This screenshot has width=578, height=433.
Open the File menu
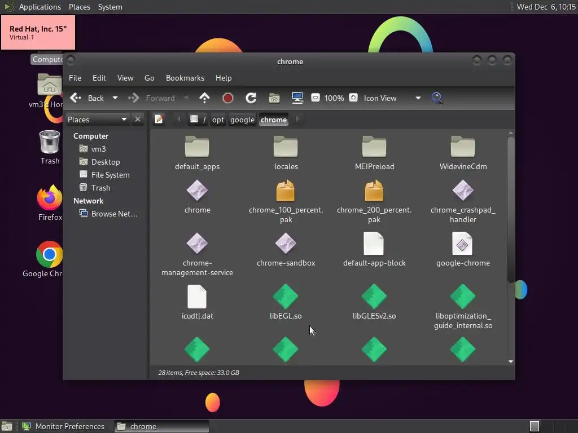click(75, 78)
